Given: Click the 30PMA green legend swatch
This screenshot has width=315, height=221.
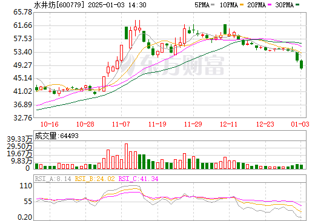Looking at the screenshot, I should (x=297, y=5).
